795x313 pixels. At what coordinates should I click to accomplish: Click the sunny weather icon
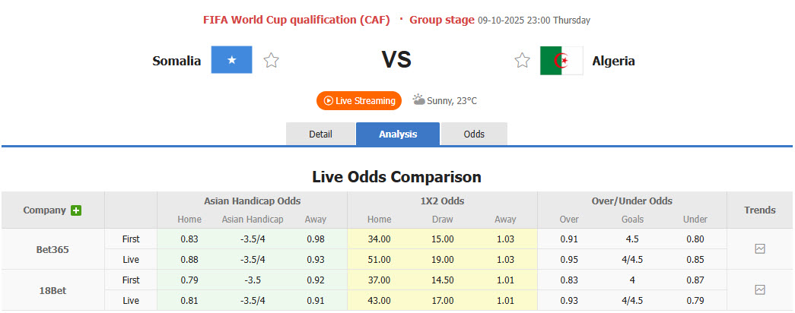click(x=418, y=100)
